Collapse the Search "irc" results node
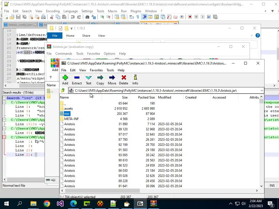The image size is (279, 209). [4, 98]
